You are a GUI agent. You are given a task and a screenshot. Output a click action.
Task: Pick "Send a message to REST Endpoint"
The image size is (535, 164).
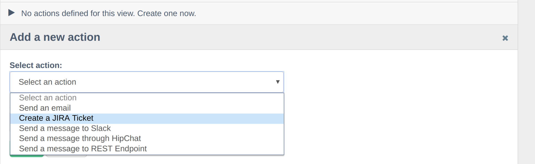(83, 149)
